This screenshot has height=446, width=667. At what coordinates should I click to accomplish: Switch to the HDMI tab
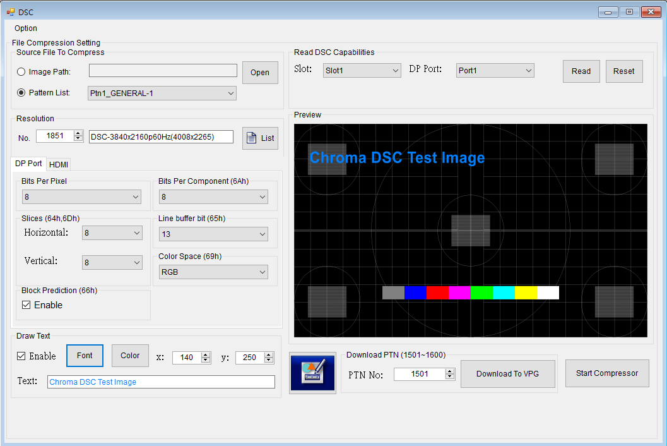(58, 164)
